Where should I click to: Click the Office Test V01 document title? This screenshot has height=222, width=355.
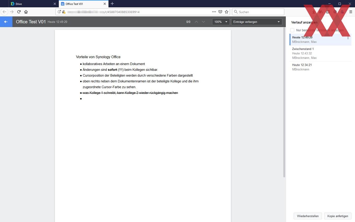[31, 22]
